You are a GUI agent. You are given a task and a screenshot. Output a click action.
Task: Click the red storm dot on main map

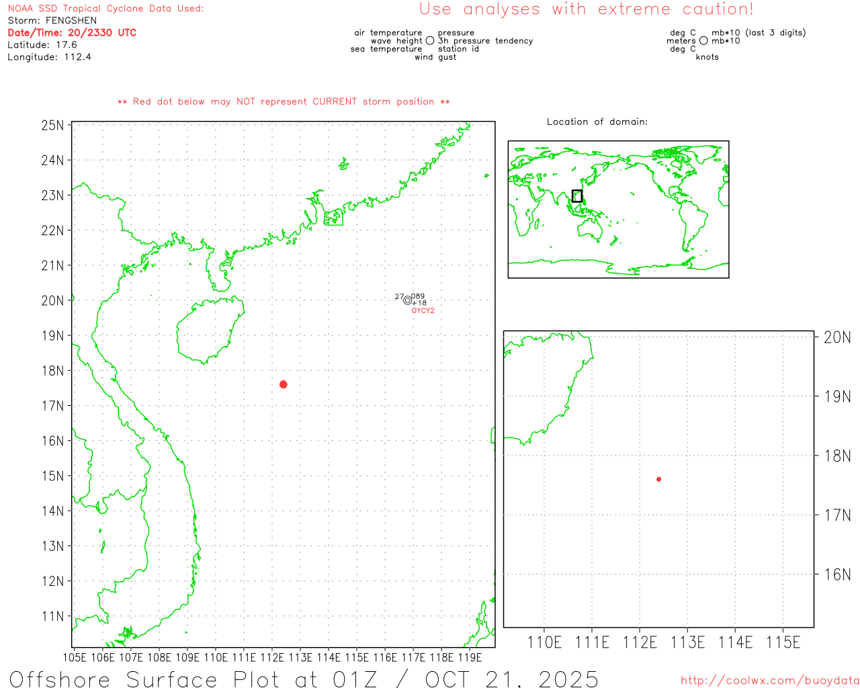coord(284,384)
